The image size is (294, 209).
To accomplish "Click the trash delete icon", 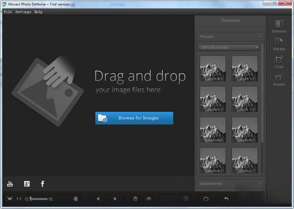I will [135, 199].
